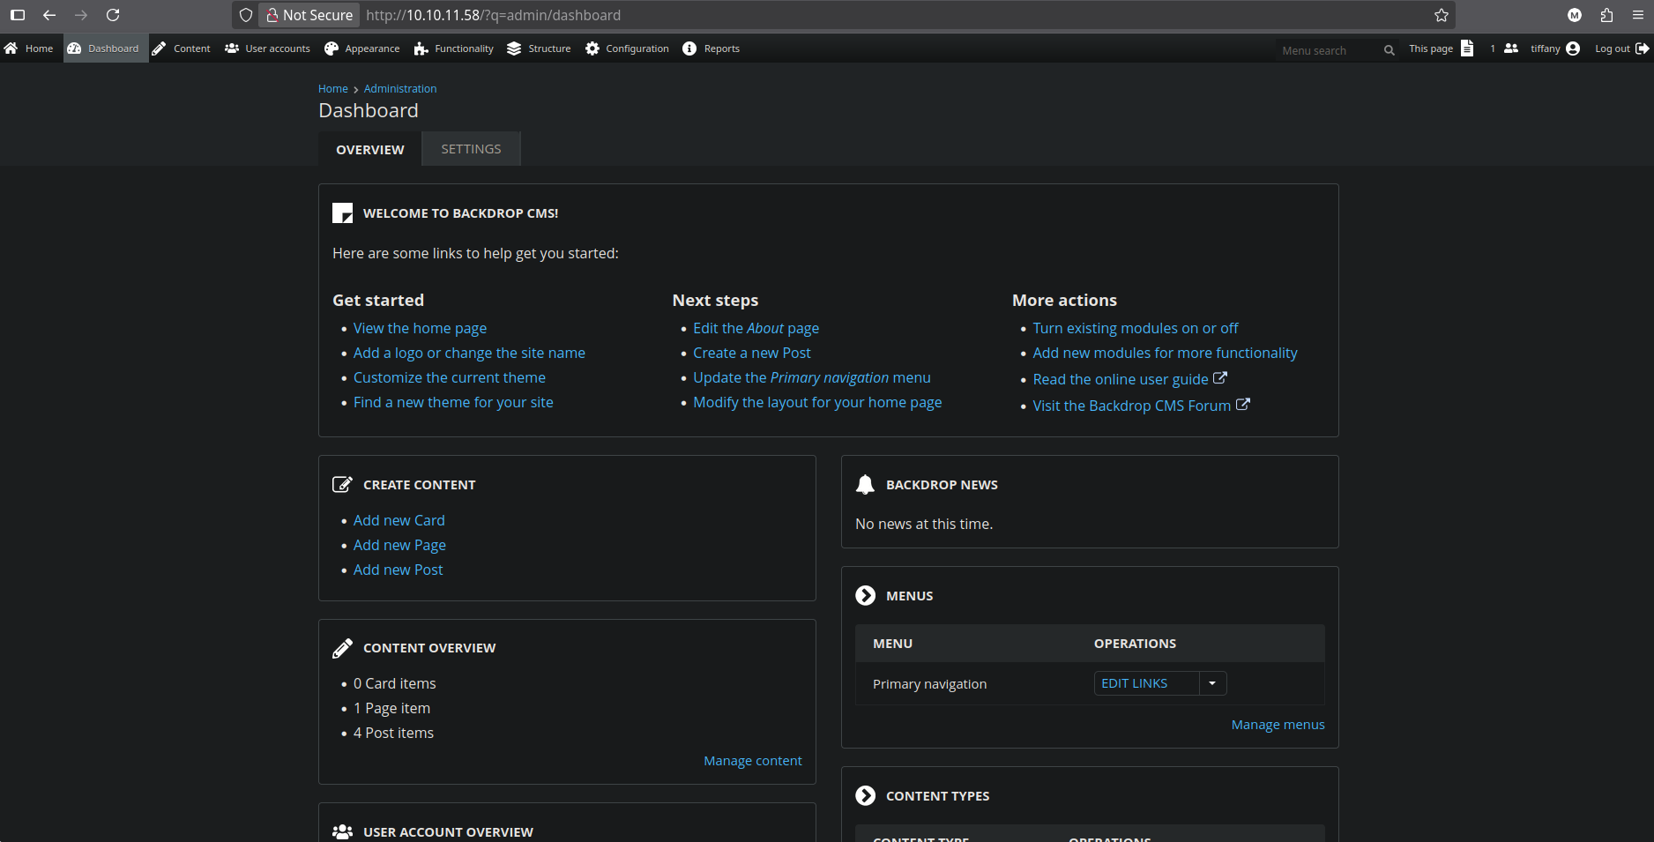Expand the Edit Links dropdown arrow
Screen dimensions: 1654x842
pyautogui.click(x=1212, y=683)
